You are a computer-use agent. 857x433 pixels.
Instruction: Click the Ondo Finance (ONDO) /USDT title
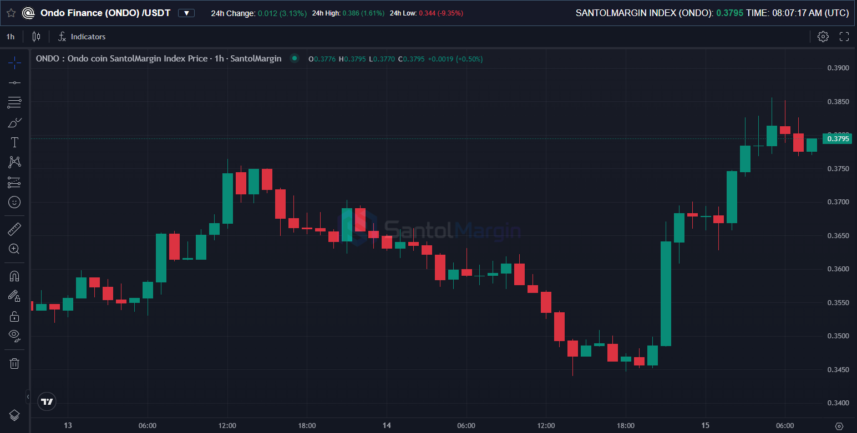[x=105, y=13]
